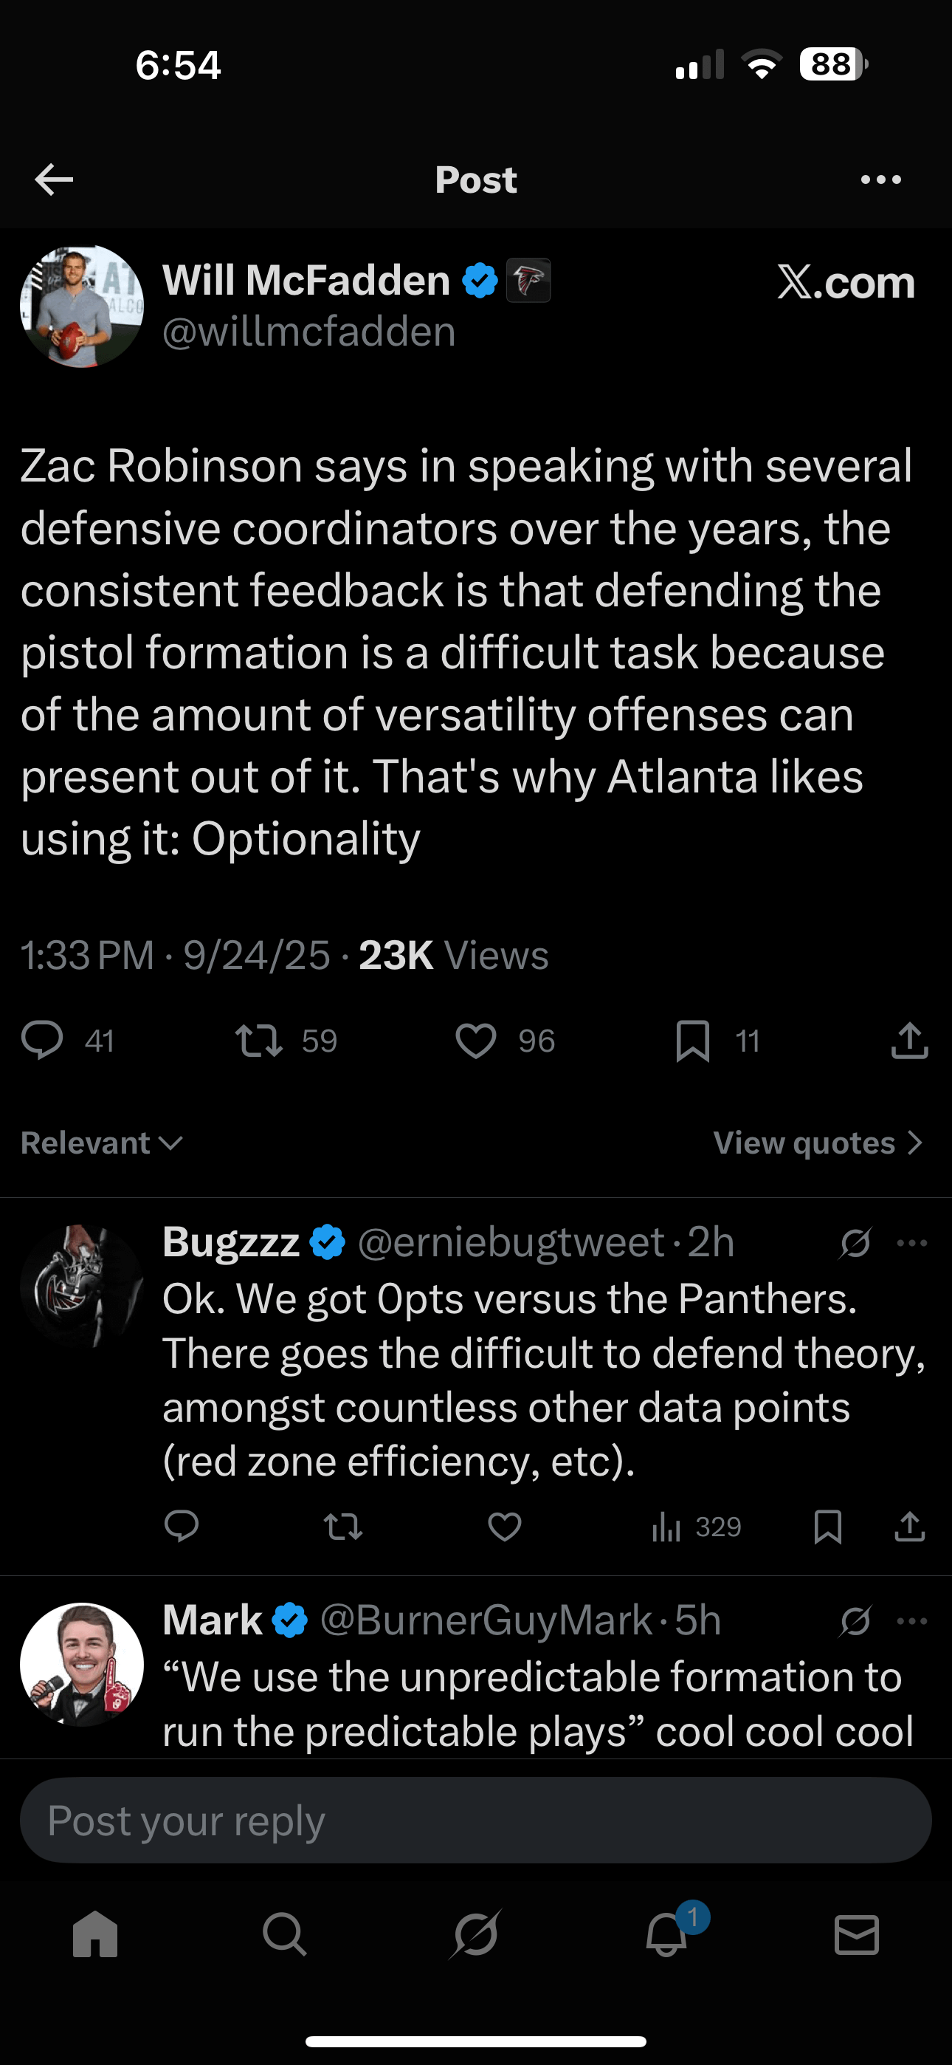952x2065 pixels.
Task: Bookmark Will McFadden's main post
Action: 692,1041
